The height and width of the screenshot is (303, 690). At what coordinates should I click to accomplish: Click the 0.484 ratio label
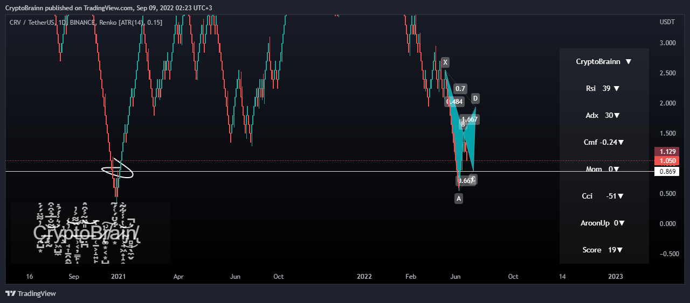point(454,102)
